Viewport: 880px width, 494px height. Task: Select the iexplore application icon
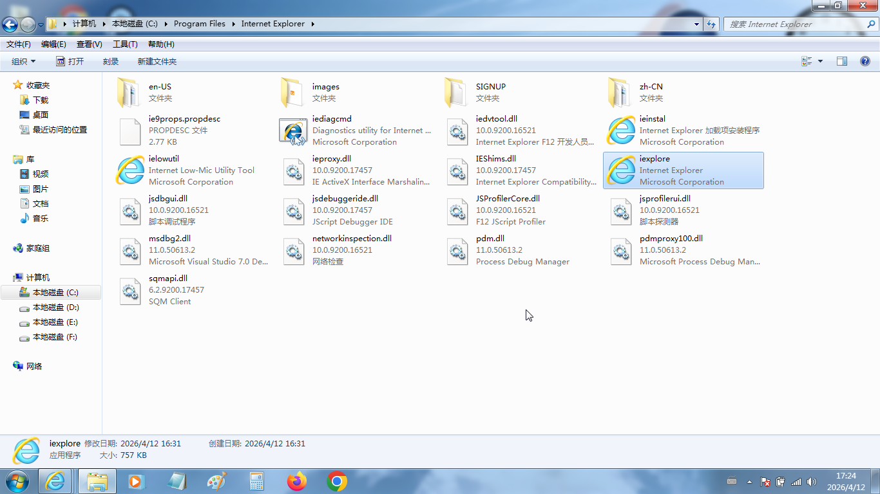[621, 170]
